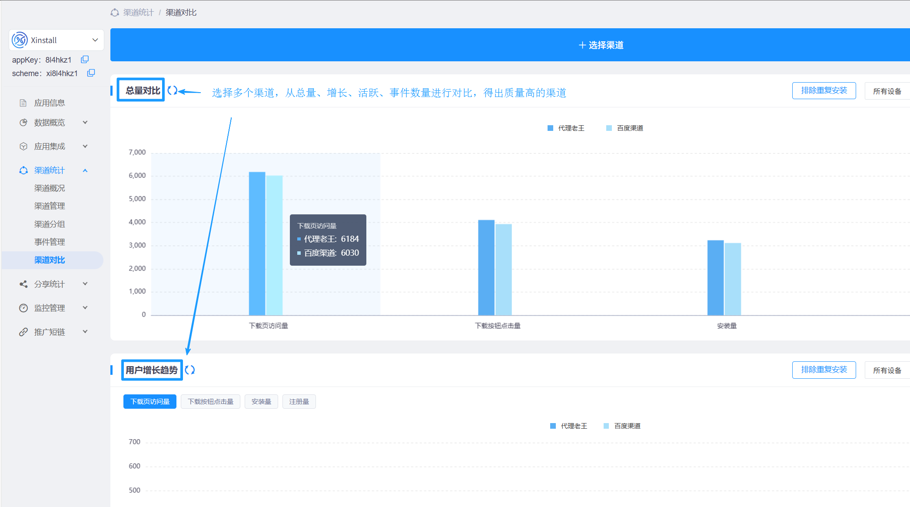
Task: Open 监控管理 via its clock icon
Action: 23,308
